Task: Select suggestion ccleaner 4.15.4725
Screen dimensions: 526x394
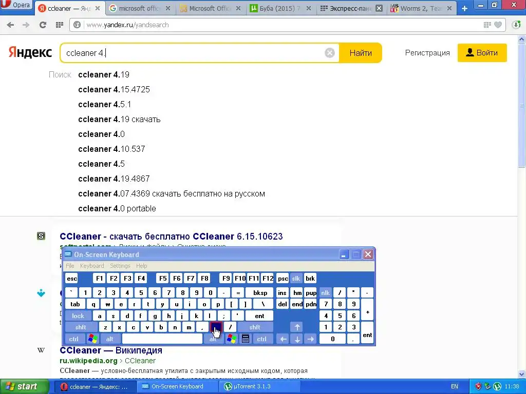Action: tap(114, 89)
